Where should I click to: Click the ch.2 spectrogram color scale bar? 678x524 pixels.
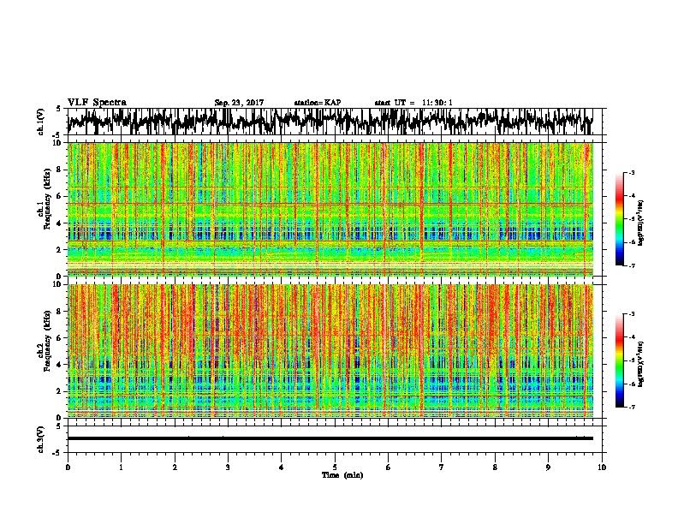coord(619,360)
